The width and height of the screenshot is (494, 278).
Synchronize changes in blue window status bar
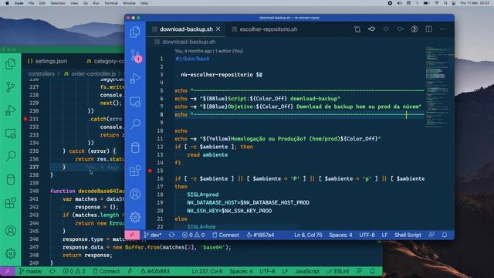point(171,235)
